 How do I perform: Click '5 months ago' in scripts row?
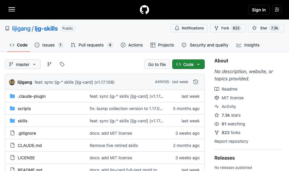186,109
